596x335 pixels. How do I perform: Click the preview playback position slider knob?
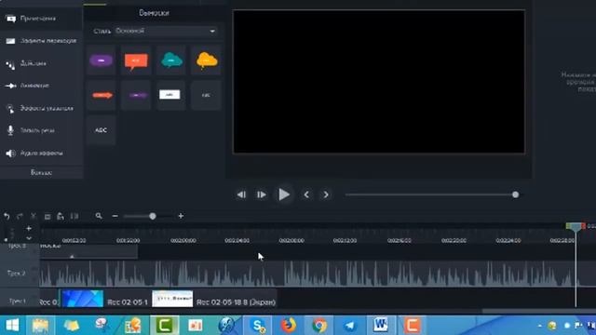coord(515,194)
